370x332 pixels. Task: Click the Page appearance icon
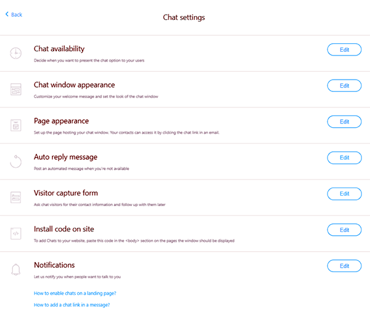(x=16, y=125)
